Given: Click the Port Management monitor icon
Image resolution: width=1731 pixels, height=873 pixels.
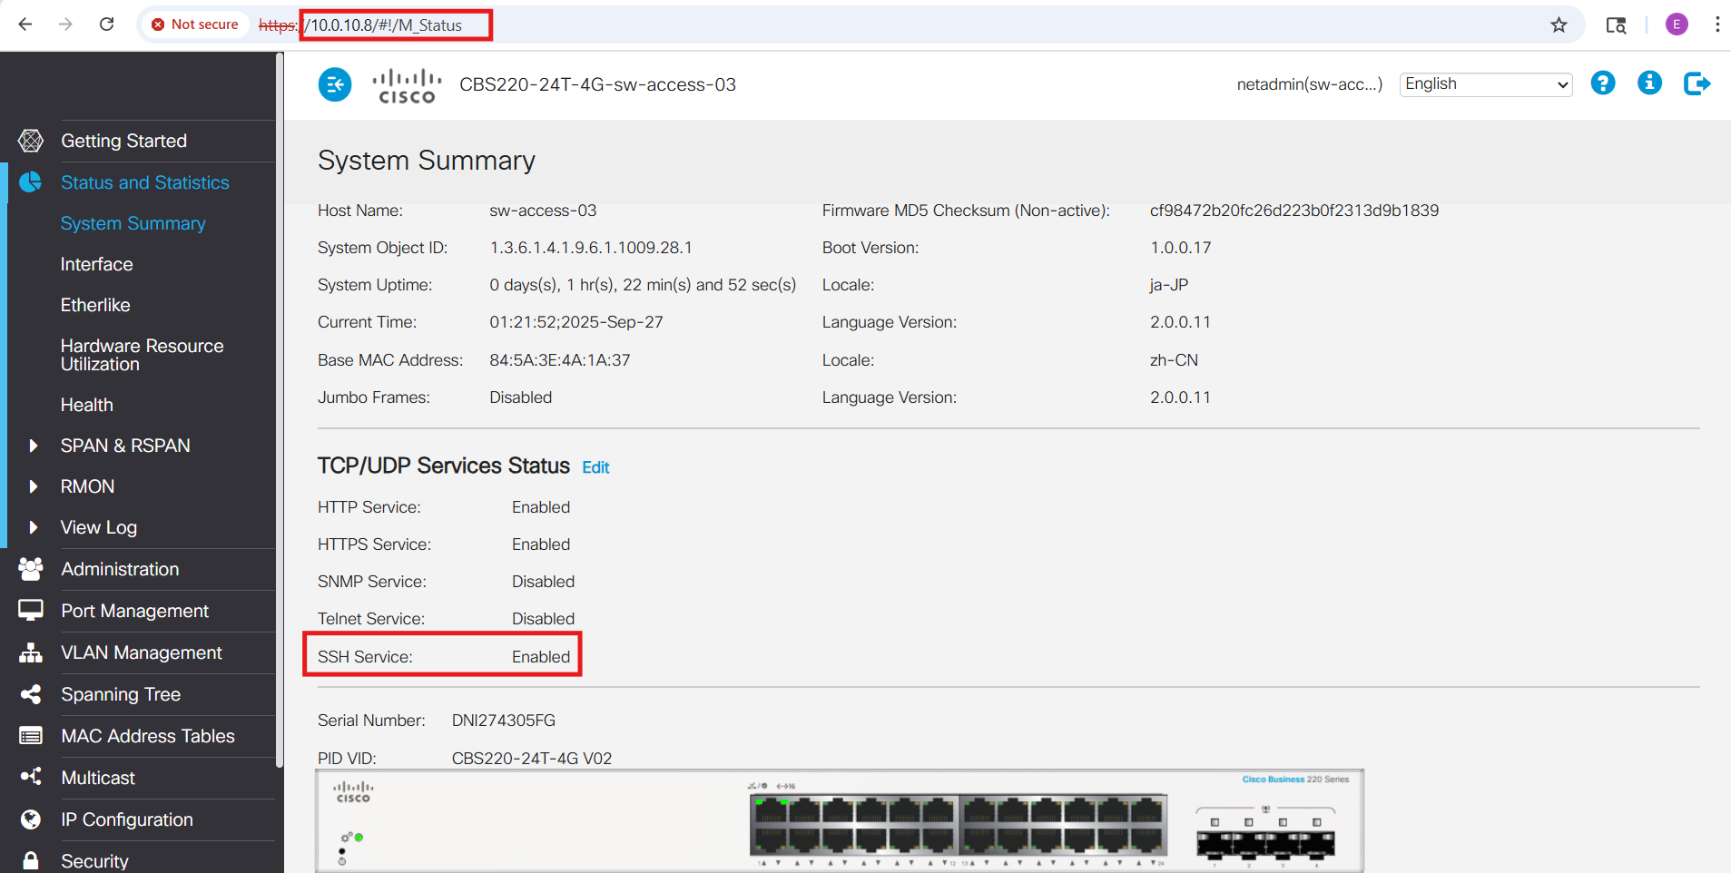Looking at the screenshot, I should [31, 611].
